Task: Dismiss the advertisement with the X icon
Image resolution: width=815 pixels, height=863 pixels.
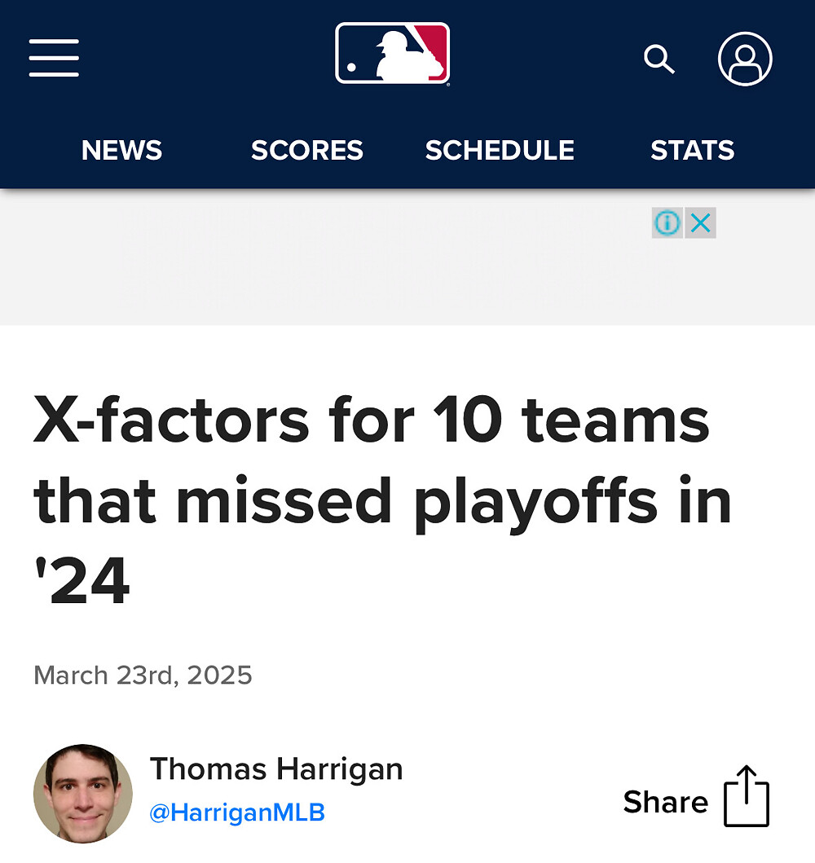Action: coord(699,224)
